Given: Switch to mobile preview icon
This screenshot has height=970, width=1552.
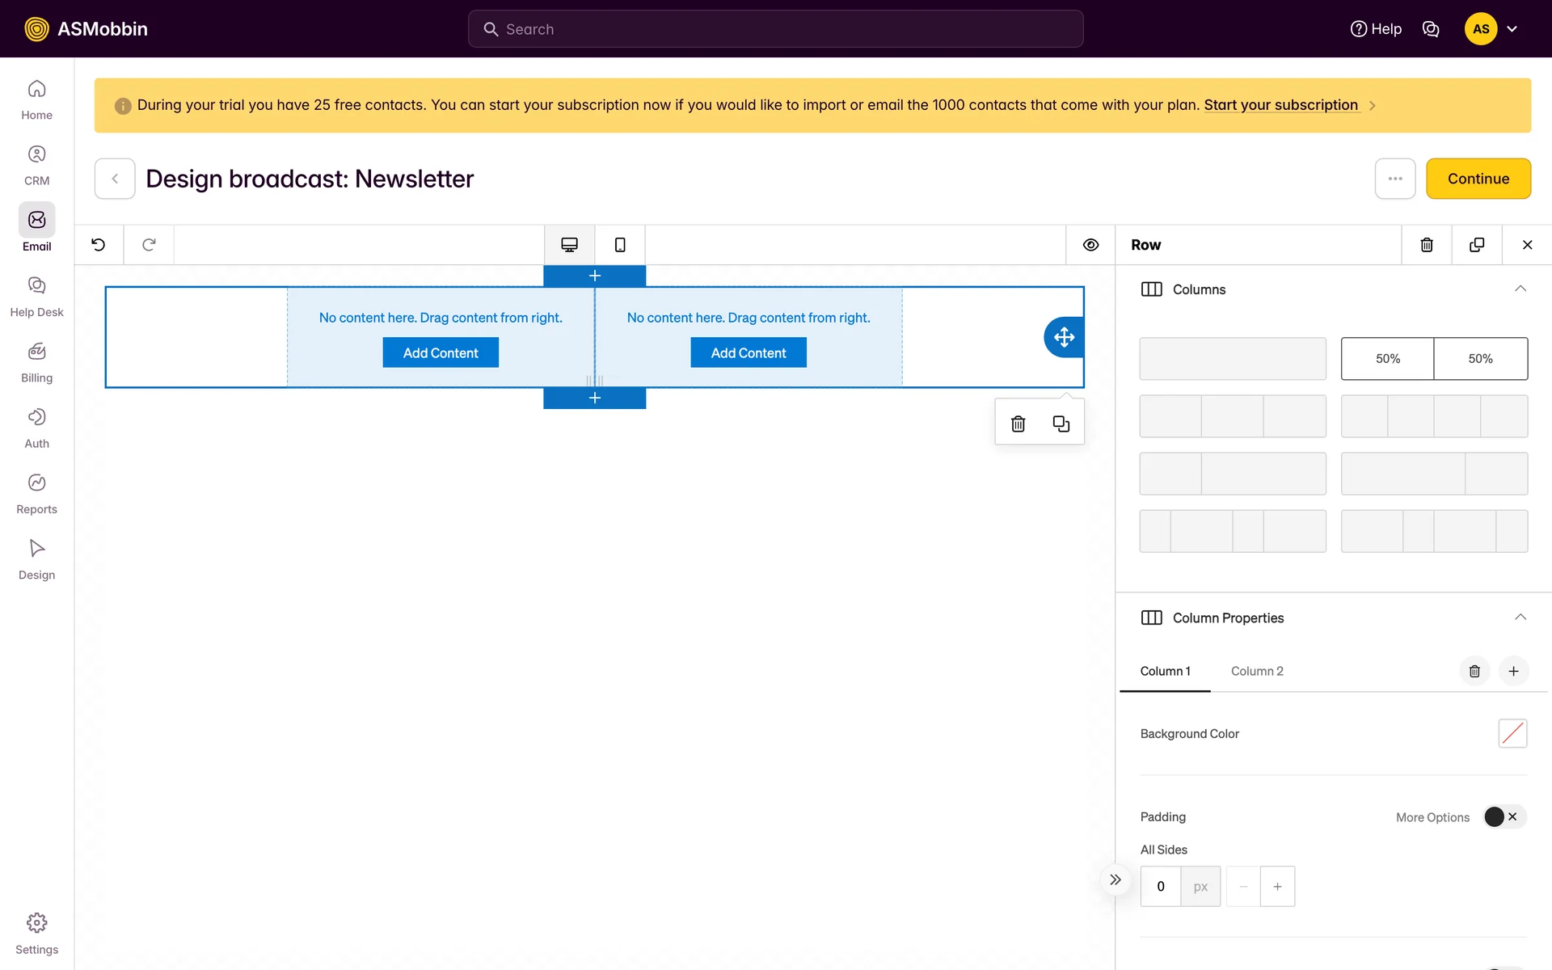Looking at the screenshot, I should 620,245.
